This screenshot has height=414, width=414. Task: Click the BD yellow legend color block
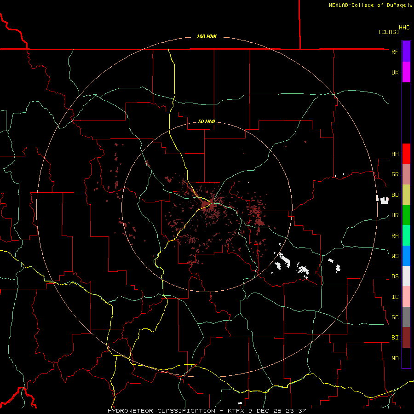point(406,195)
